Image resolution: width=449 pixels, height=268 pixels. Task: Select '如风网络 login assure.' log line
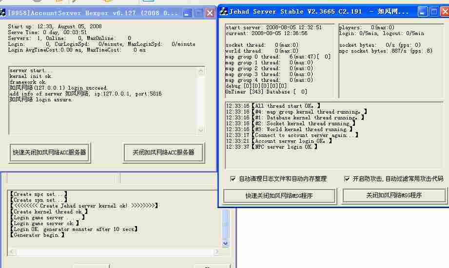pos(41,99)
